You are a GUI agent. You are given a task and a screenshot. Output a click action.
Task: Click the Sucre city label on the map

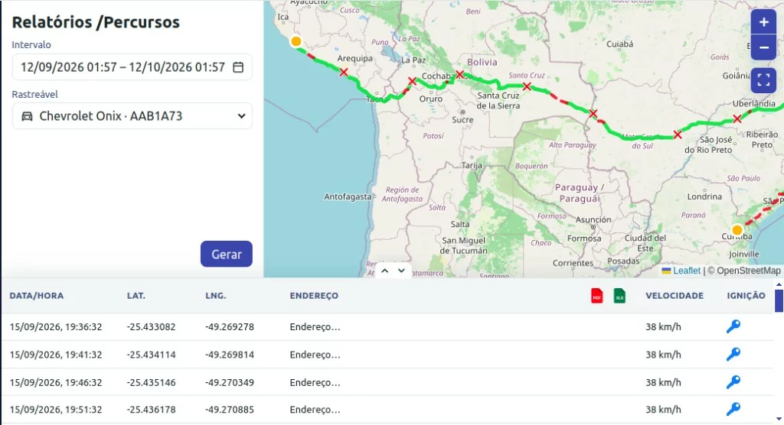[462, 120]
